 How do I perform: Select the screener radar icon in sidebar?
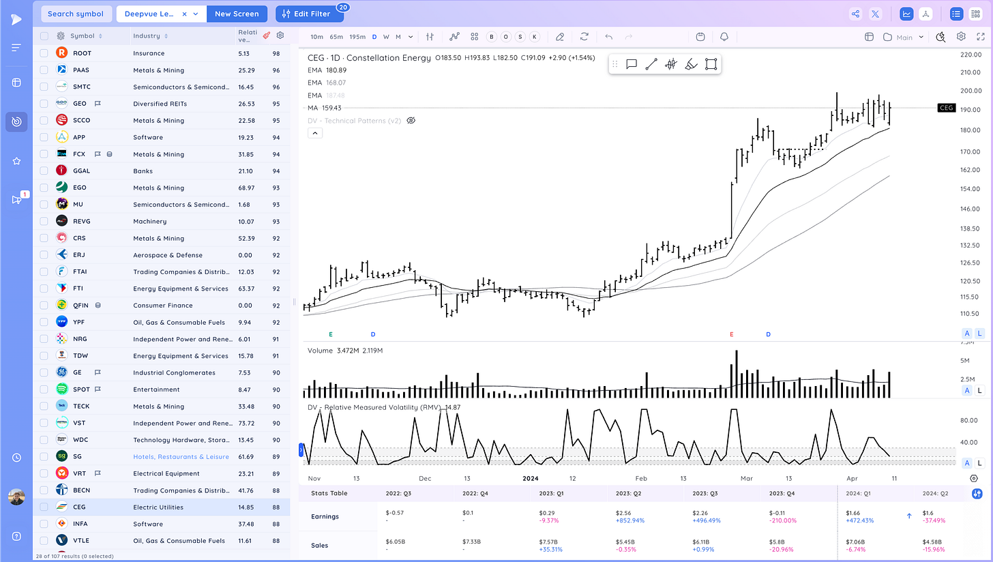pyautogui.click(x=16, y=121)
